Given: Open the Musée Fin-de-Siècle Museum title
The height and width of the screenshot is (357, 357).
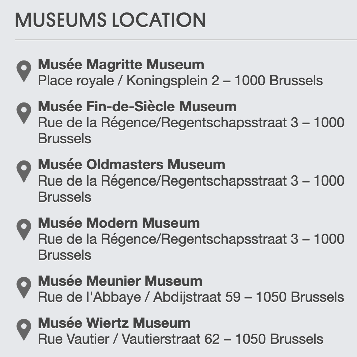Looking at the screenshot, I should (x=137, y=107).
